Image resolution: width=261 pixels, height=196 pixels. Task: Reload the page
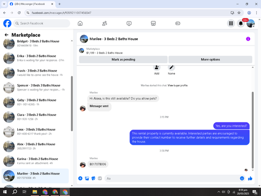tap(19, 13)
